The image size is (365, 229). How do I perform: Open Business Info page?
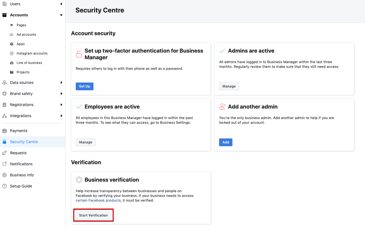pos(22,175)
